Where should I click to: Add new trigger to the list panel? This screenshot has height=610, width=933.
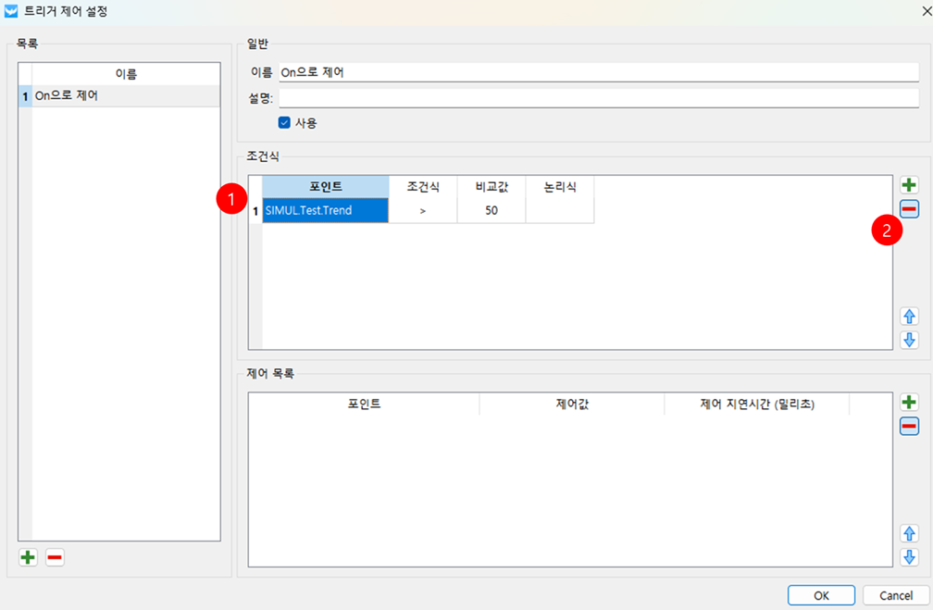click(x=29, y=557)
